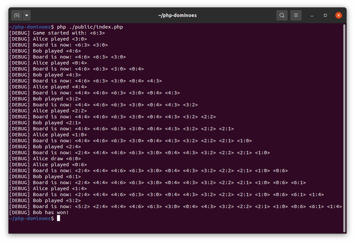Click the bottom '~/php-dominoes$' prompt text
The width and height of the screenshot is (355, 243).
(x=31, y=218)
